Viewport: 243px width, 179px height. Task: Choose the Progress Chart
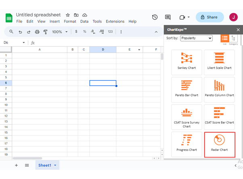tap(186, 144)
